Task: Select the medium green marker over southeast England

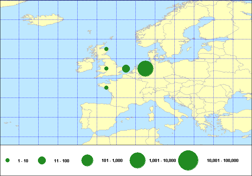Action: 126,68
